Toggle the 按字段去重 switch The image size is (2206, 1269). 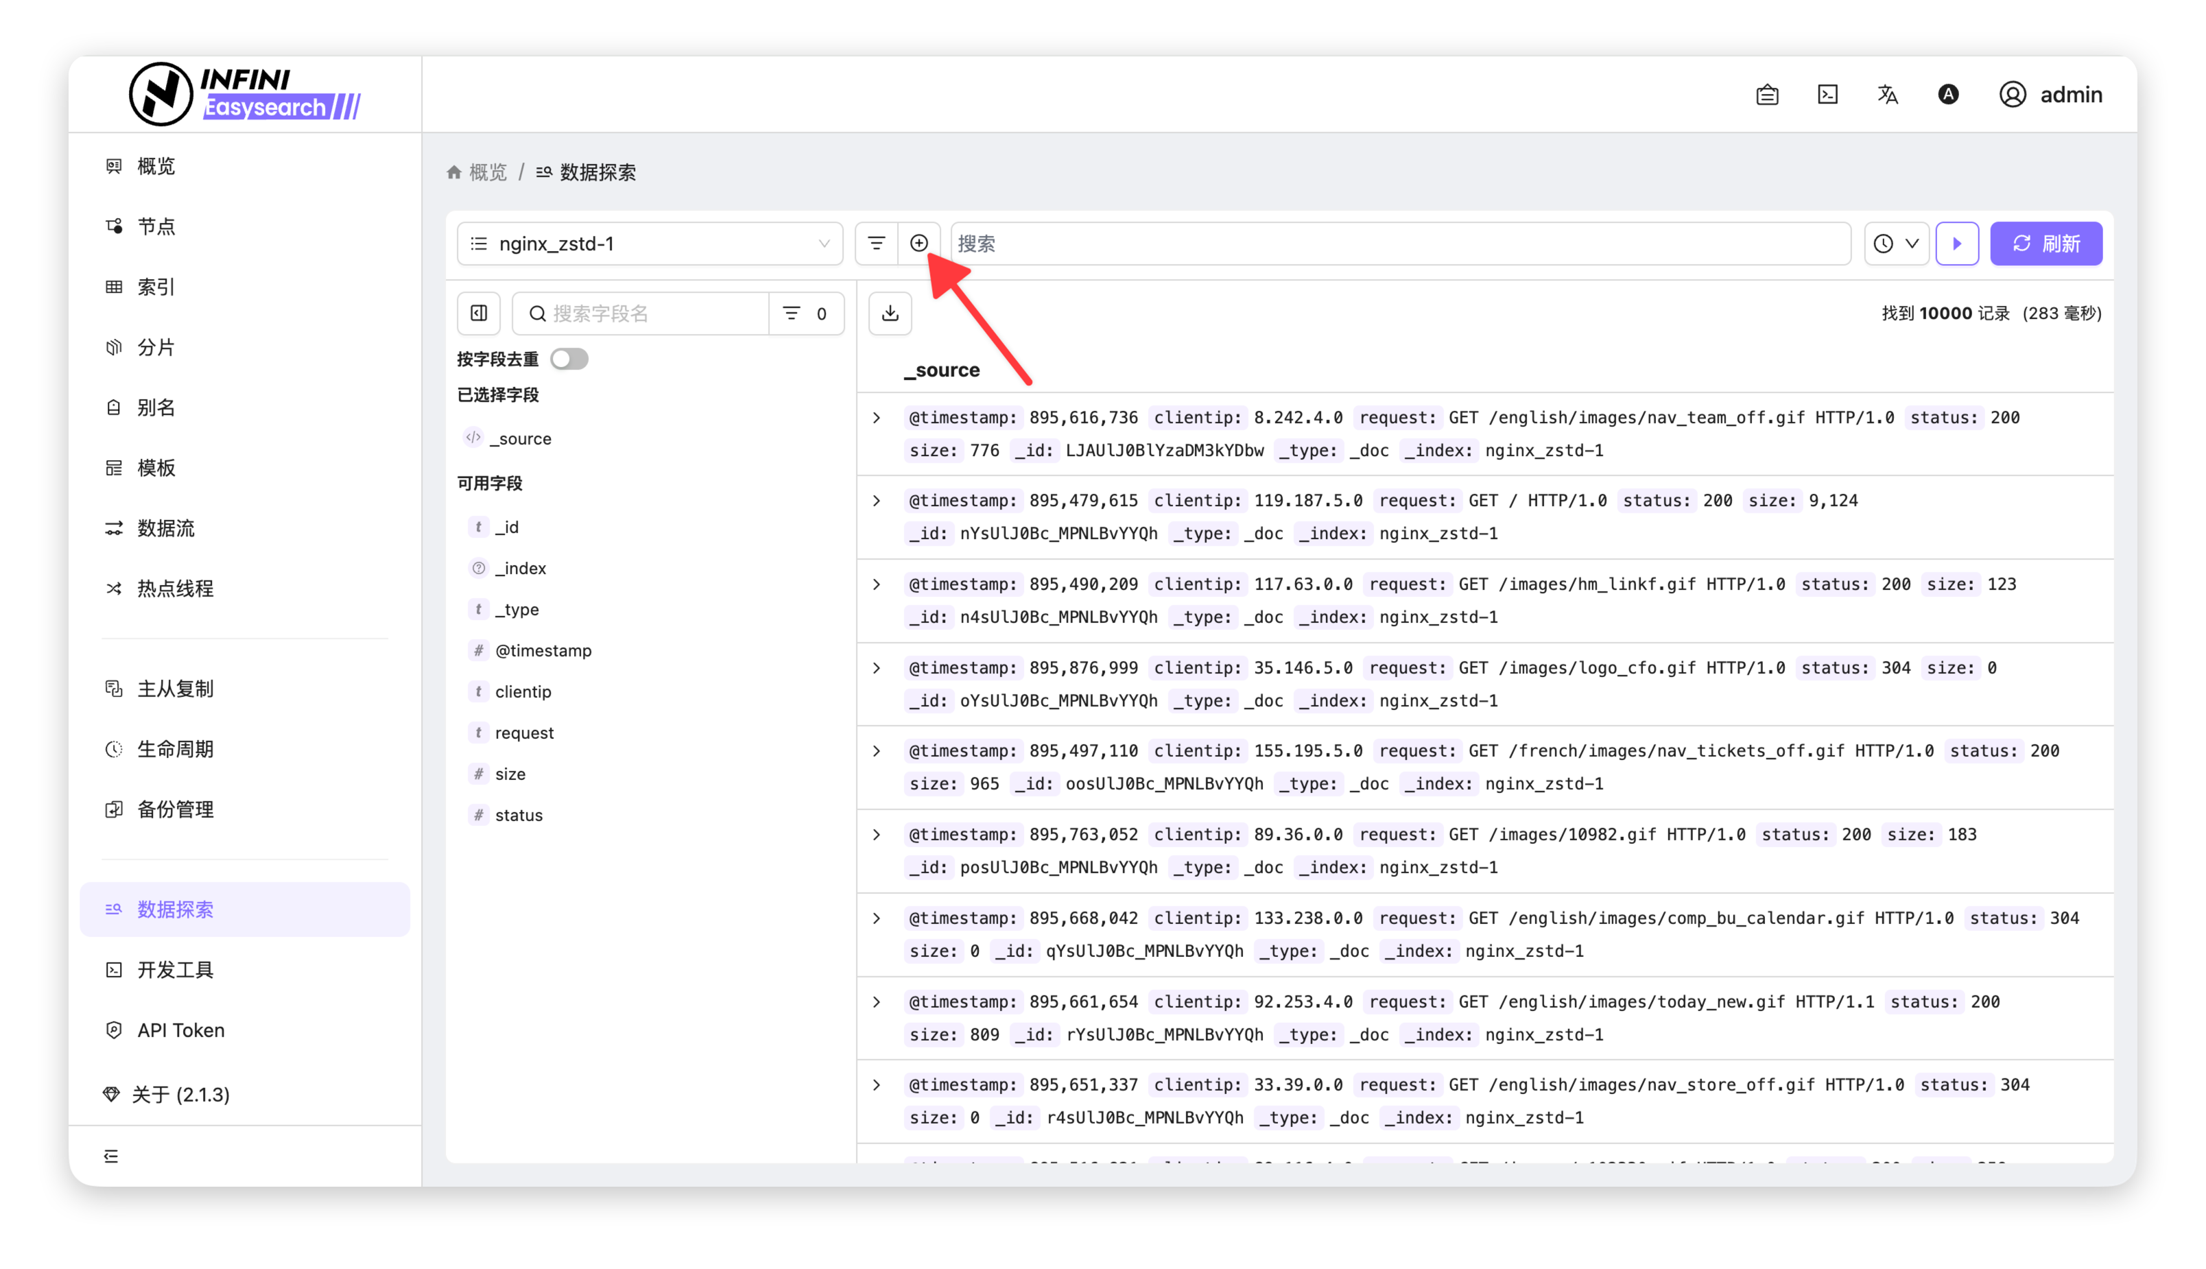point(569,359)
